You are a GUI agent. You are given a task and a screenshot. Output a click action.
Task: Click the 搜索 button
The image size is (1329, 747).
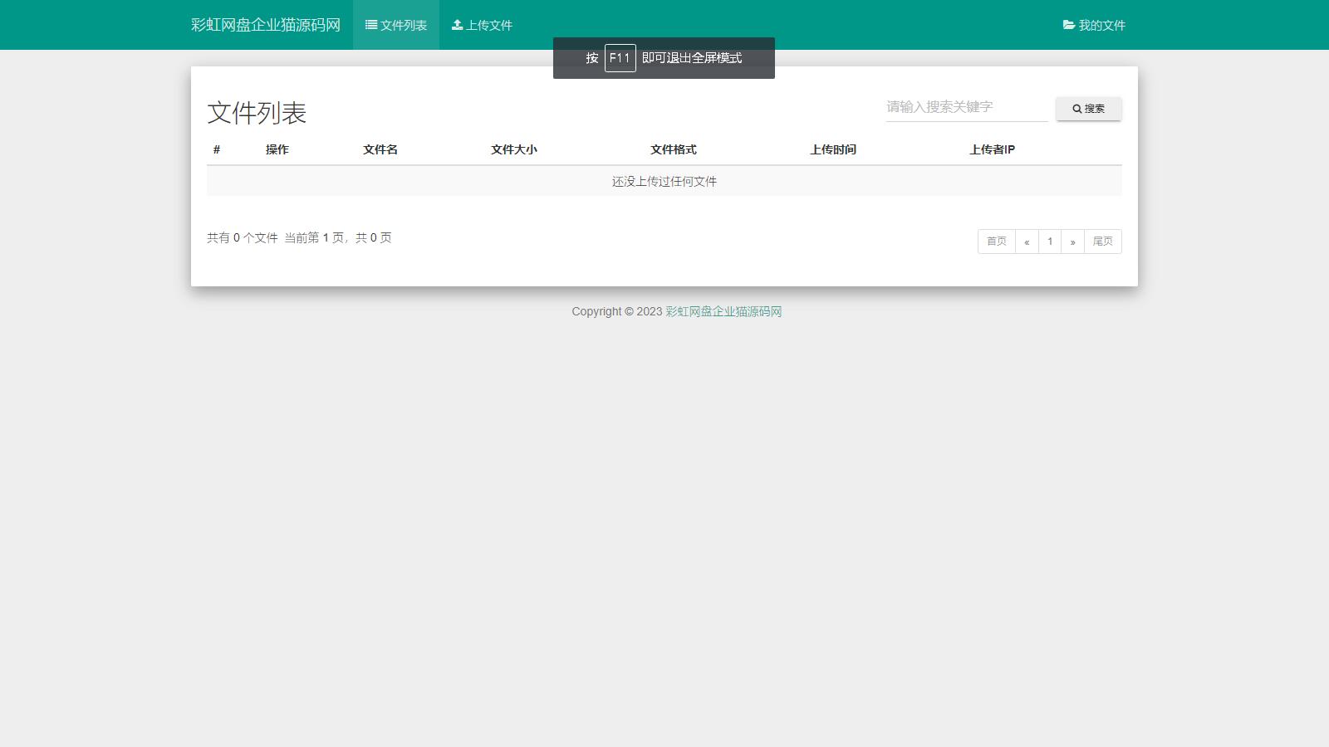(x=1088, y=108)
